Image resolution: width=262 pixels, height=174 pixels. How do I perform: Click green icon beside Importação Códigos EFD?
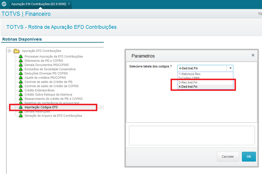point(21,107)
